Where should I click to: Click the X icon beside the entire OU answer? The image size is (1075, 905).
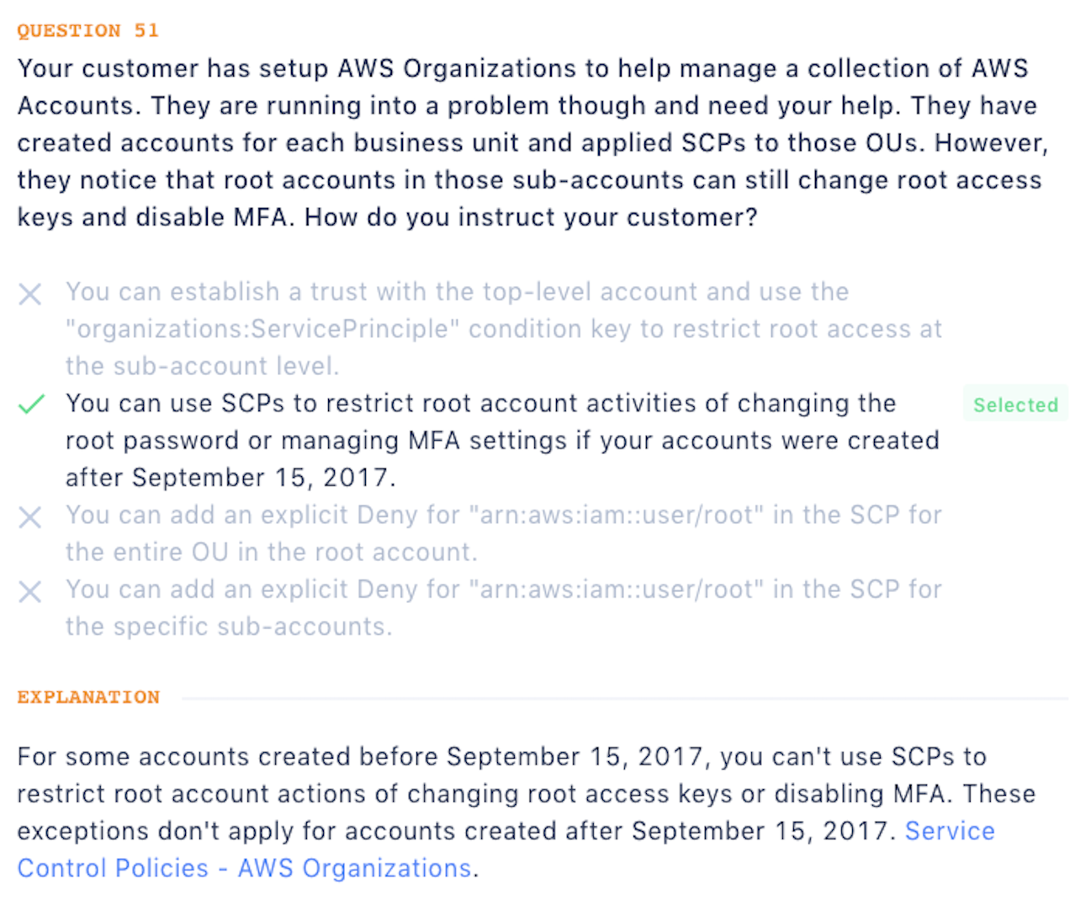(30, 517)
